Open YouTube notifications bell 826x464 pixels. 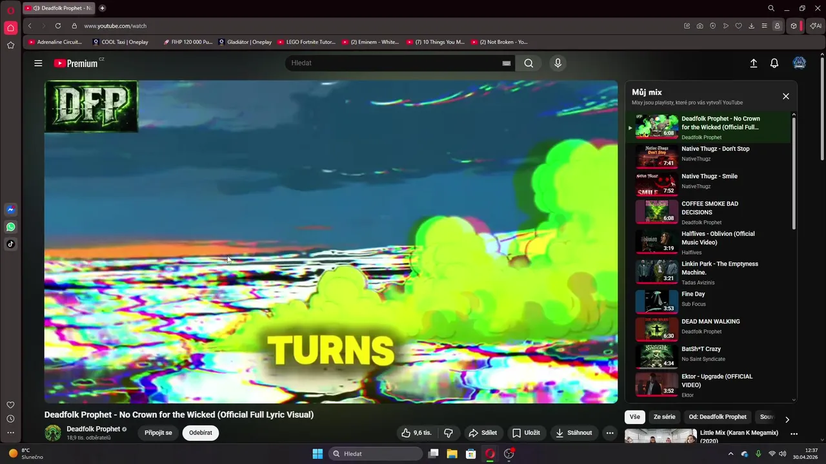(774, 63)
